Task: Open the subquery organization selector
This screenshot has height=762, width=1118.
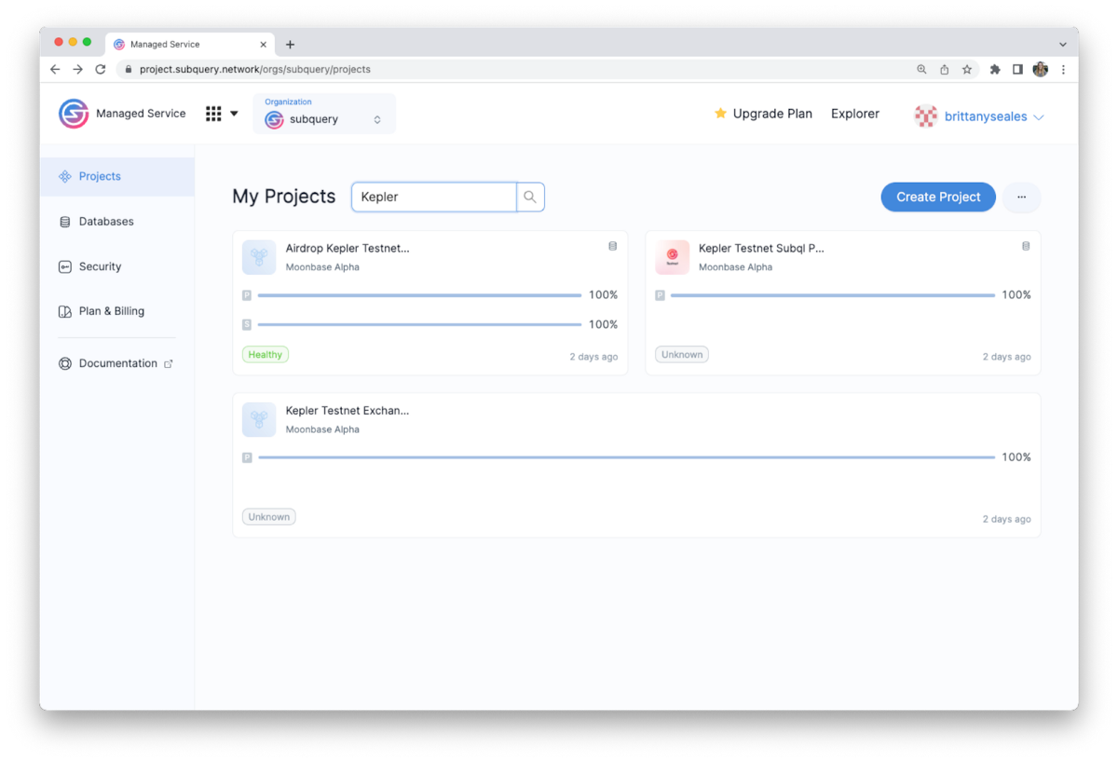Action: [x=324, y=114]
